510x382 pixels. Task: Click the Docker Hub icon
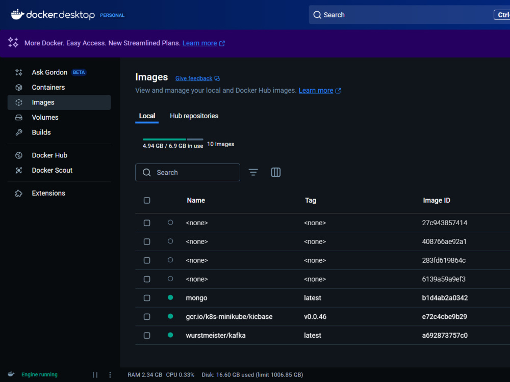coord(19,155)
